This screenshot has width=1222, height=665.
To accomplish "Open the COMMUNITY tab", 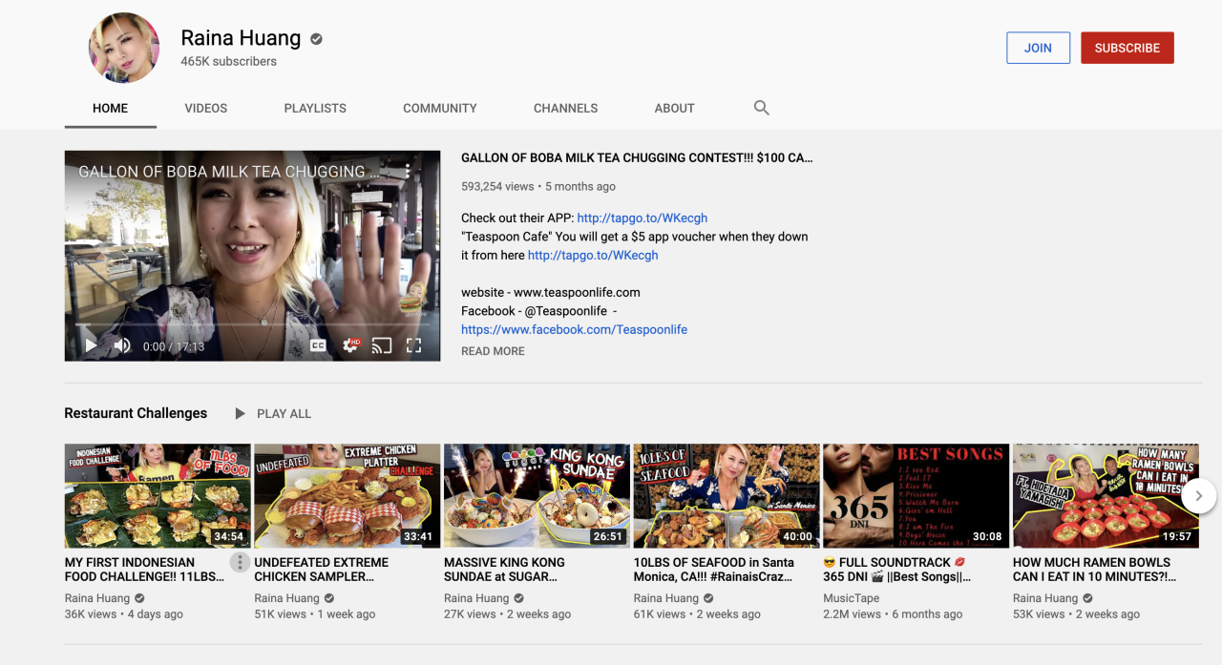I will click(440, 108).
